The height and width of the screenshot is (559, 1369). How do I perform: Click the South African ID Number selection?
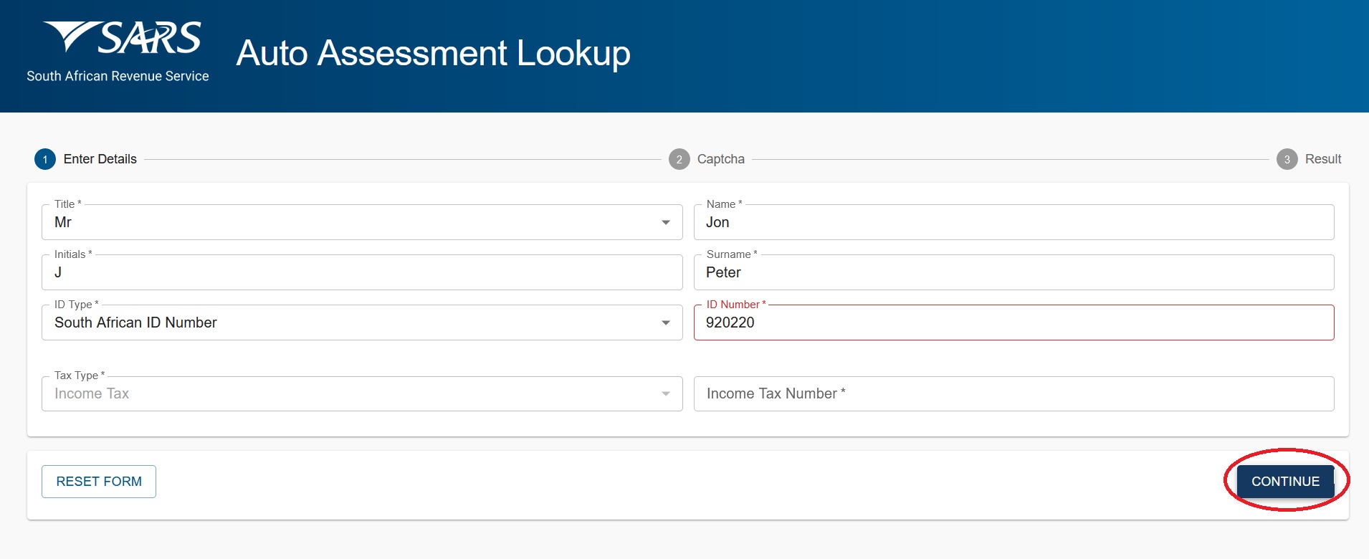[135, 323]
